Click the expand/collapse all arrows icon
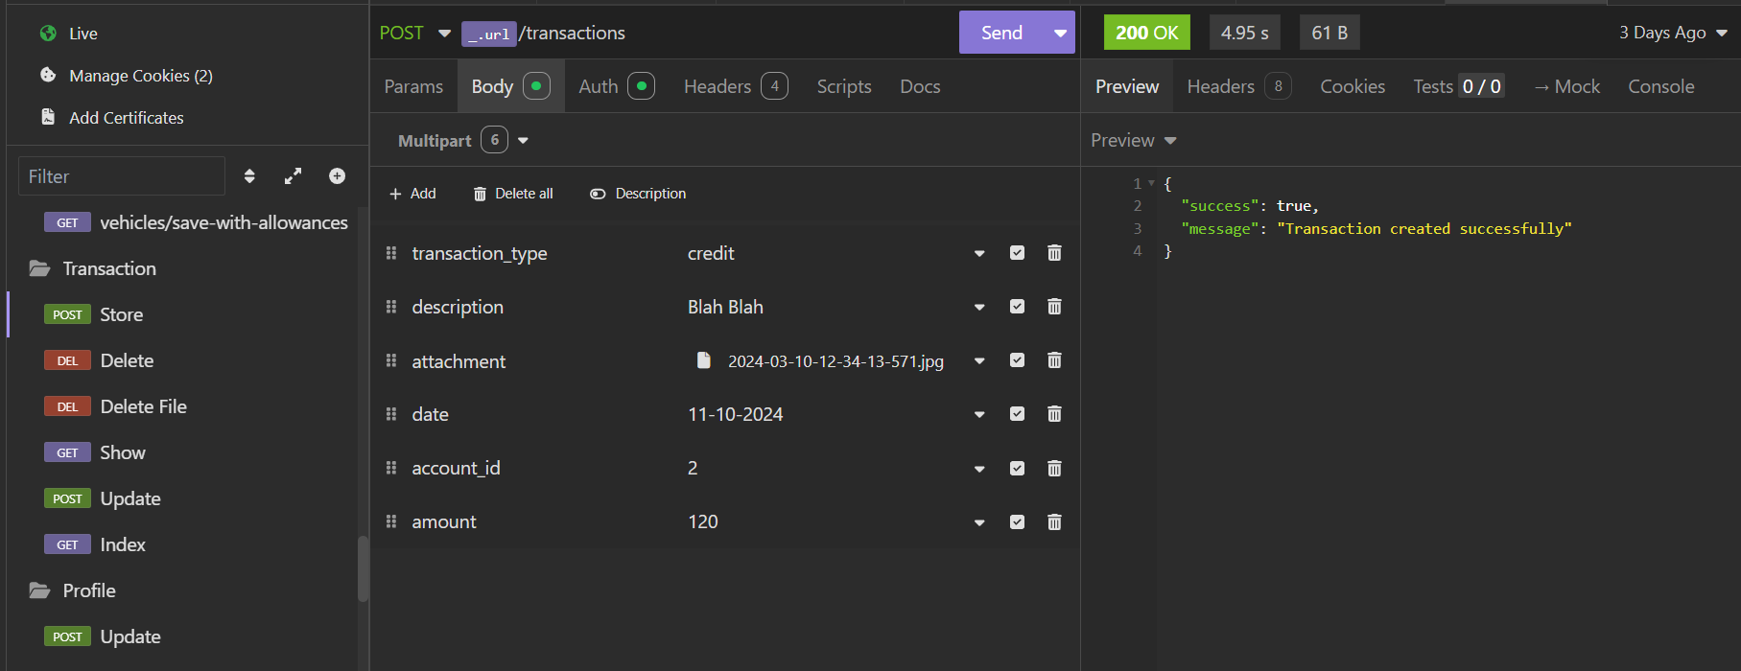Image resolution: width=1741 pixels, height=671 pixels. pos(293,175)
